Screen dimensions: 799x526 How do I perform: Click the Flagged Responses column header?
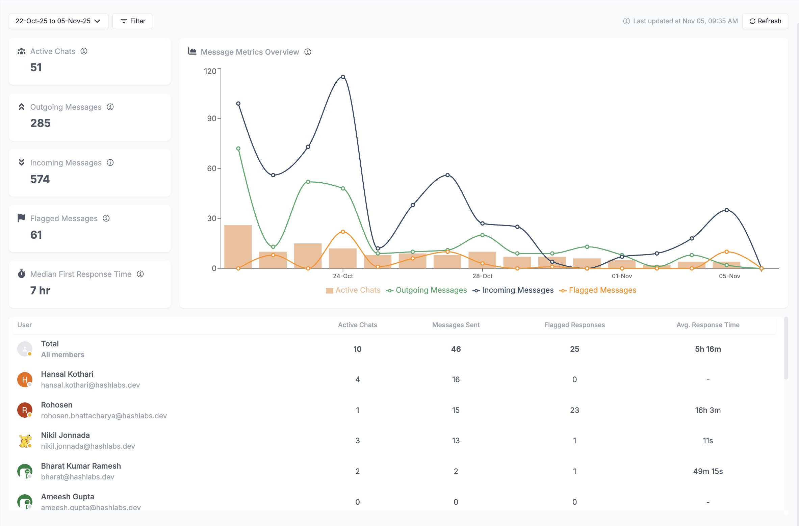pyautogui.click(x=574, y=325)
